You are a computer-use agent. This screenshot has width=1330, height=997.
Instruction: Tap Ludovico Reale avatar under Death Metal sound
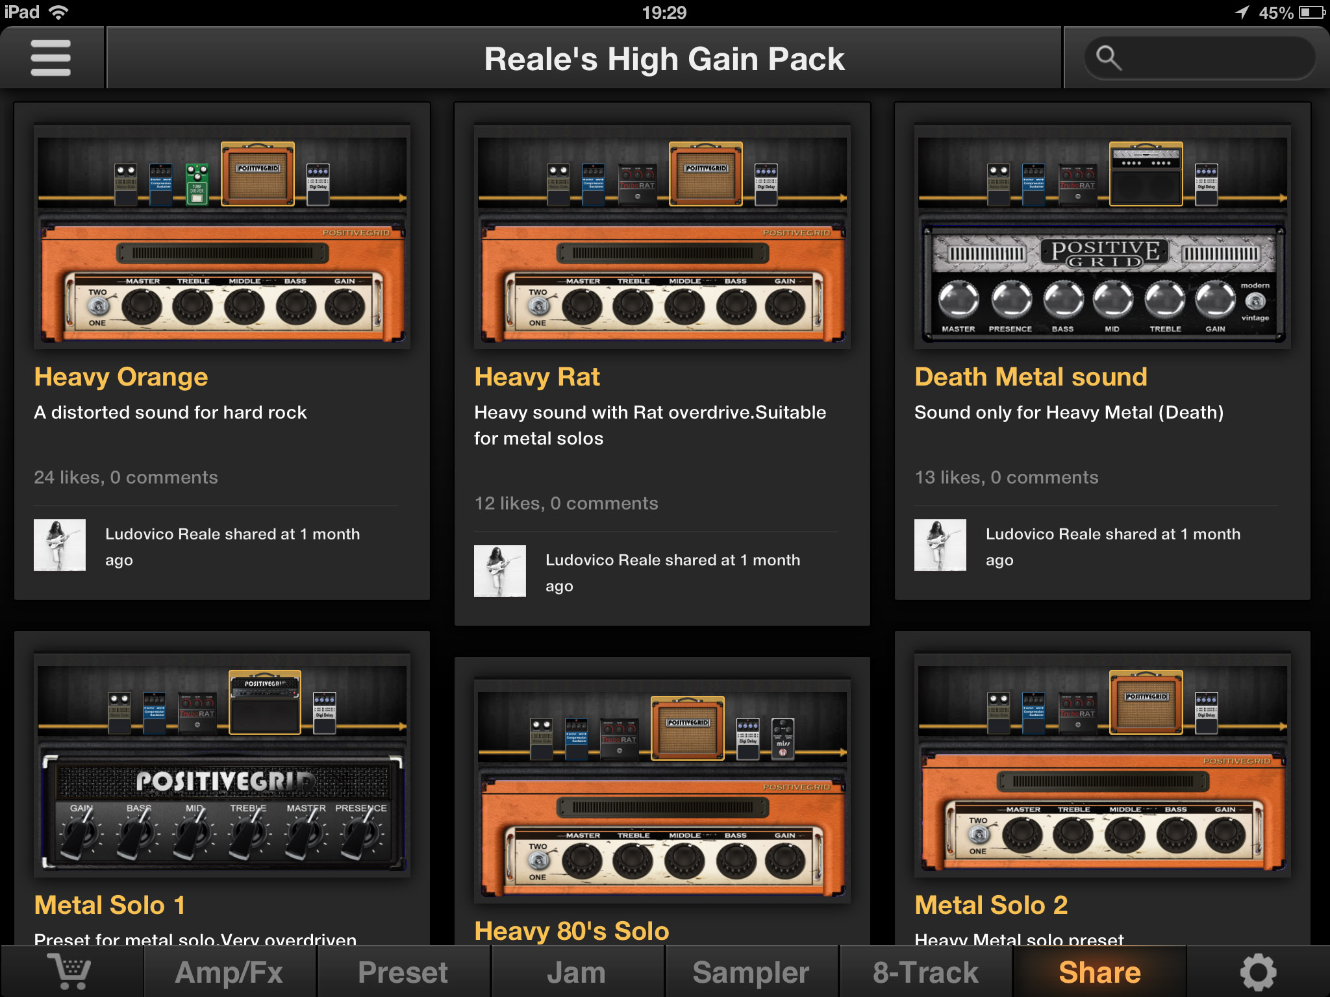(x=940, y=545)
